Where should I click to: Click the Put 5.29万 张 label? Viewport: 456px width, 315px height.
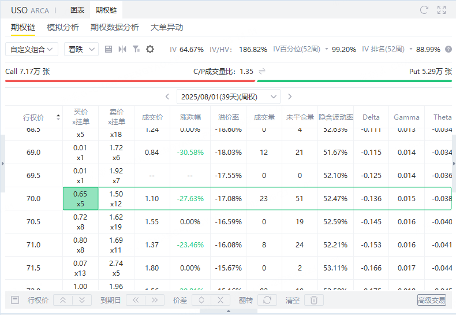coord(431,71)
